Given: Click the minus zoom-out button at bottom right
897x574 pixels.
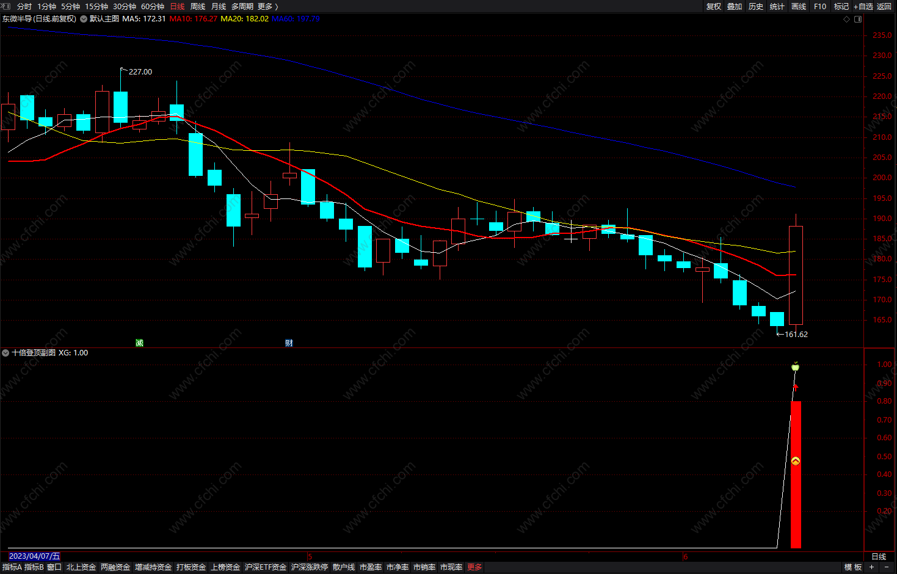Looking at the screenshot, I should 887,567.
